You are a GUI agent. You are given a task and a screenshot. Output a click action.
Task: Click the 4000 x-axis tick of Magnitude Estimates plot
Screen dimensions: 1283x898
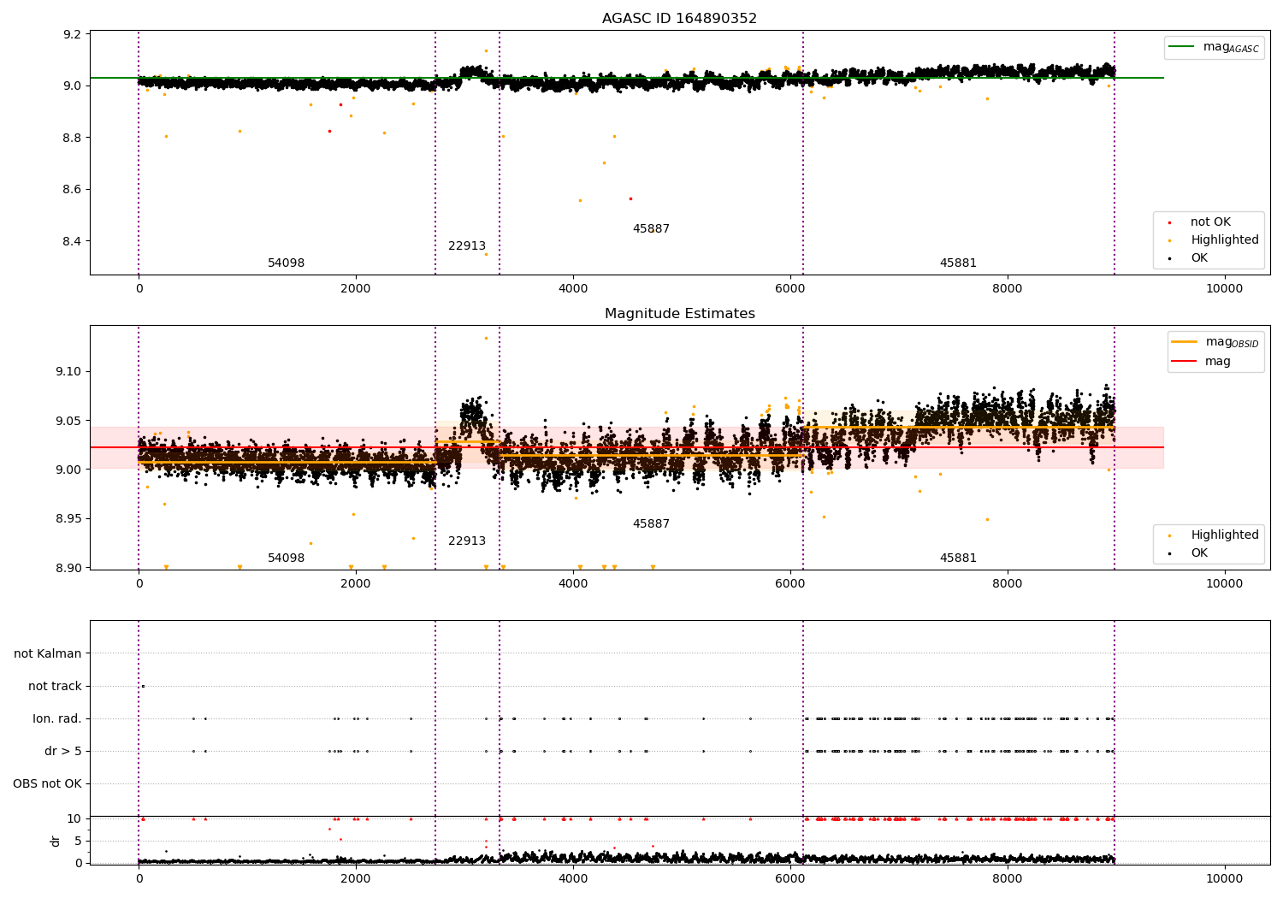pyautogui.click(x=572, y=583)
